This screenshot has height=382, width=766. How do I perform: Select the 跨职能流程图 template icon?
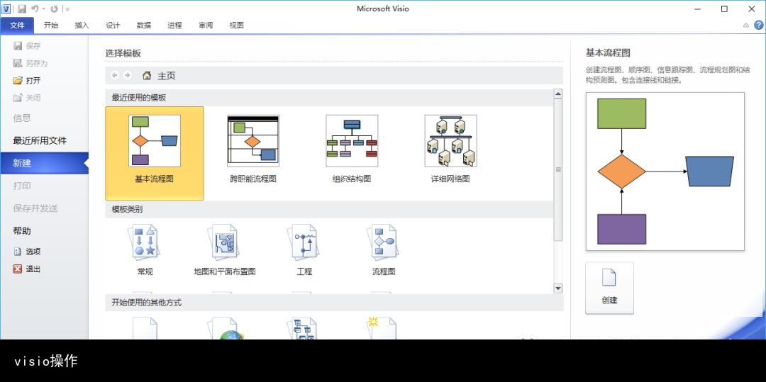pos(253,141)
